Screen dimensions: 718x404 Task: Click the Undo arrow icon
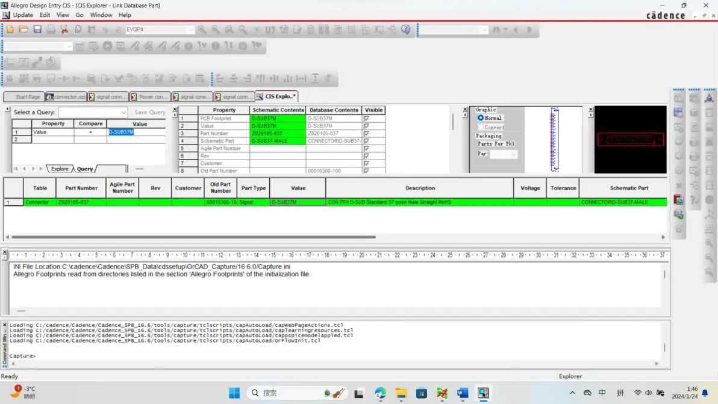(105, 30)
